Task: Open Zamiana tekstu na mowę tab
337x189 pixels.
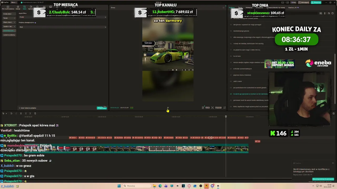Action: [x=276, y=8]
